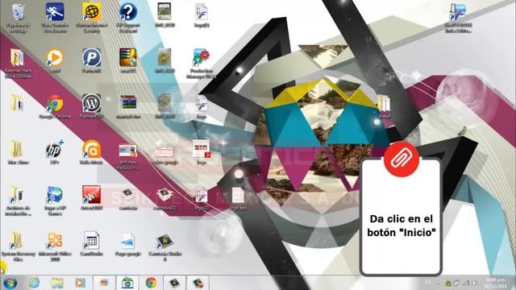Open Windows Explorer folder on taskbar
The width and height of the screenshot is (516, 290).
coord(57,283)
